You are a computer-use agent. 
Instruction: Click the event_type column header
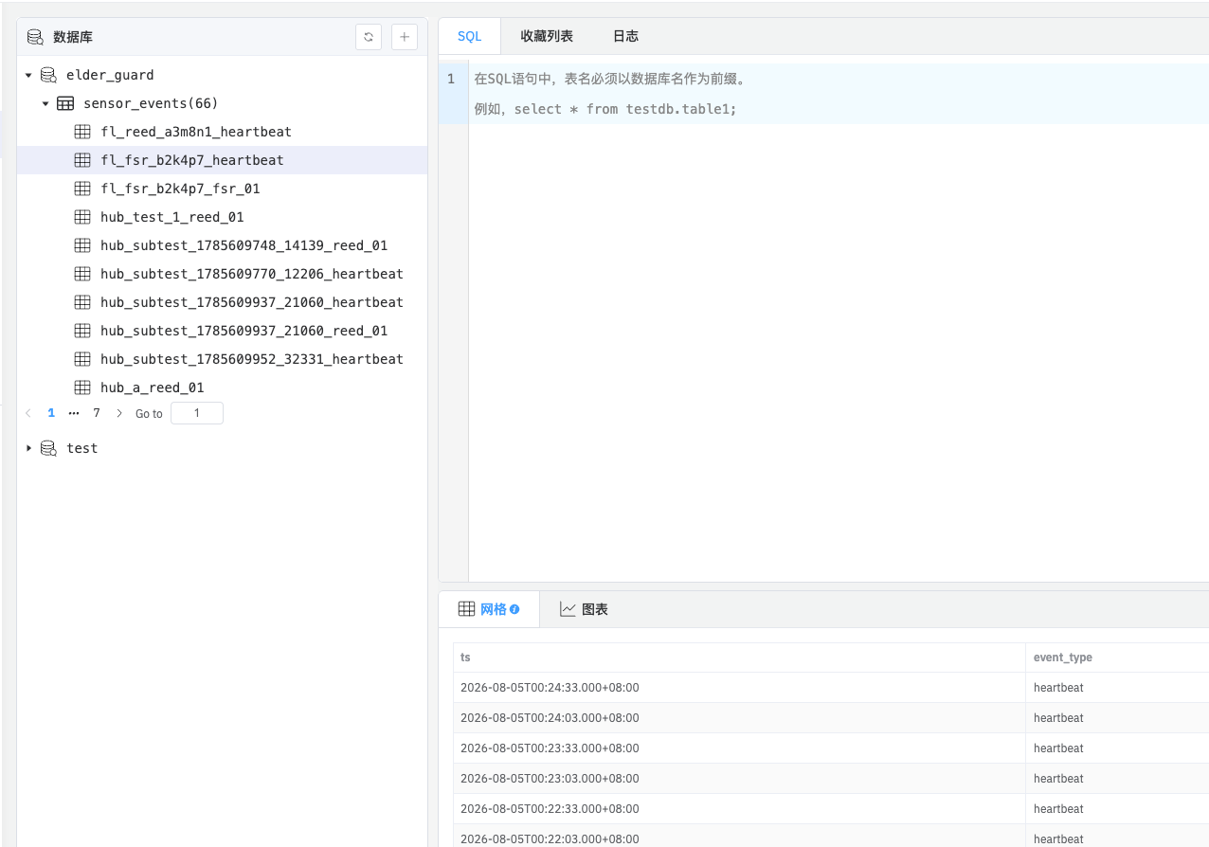click(x=1118, y=658)
